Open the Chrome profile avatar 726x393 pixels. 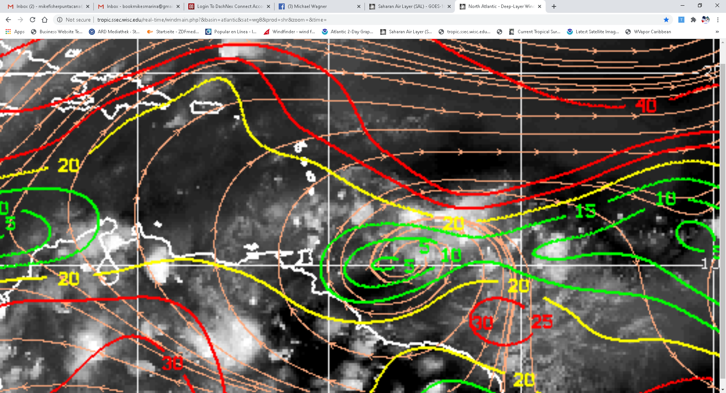pyautogui.click(x=706, y=20)
